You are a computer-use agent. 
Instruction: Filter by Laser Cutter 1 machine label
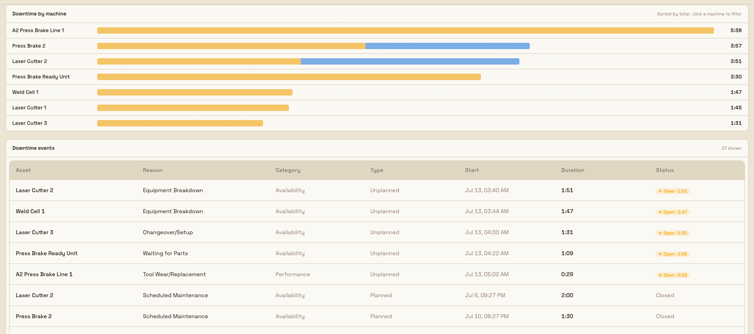29,108
